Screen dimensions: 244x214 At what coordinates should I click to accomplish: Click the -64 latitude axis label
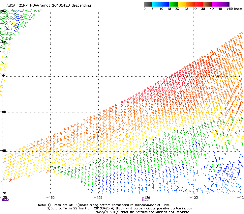tap(3, 76)
